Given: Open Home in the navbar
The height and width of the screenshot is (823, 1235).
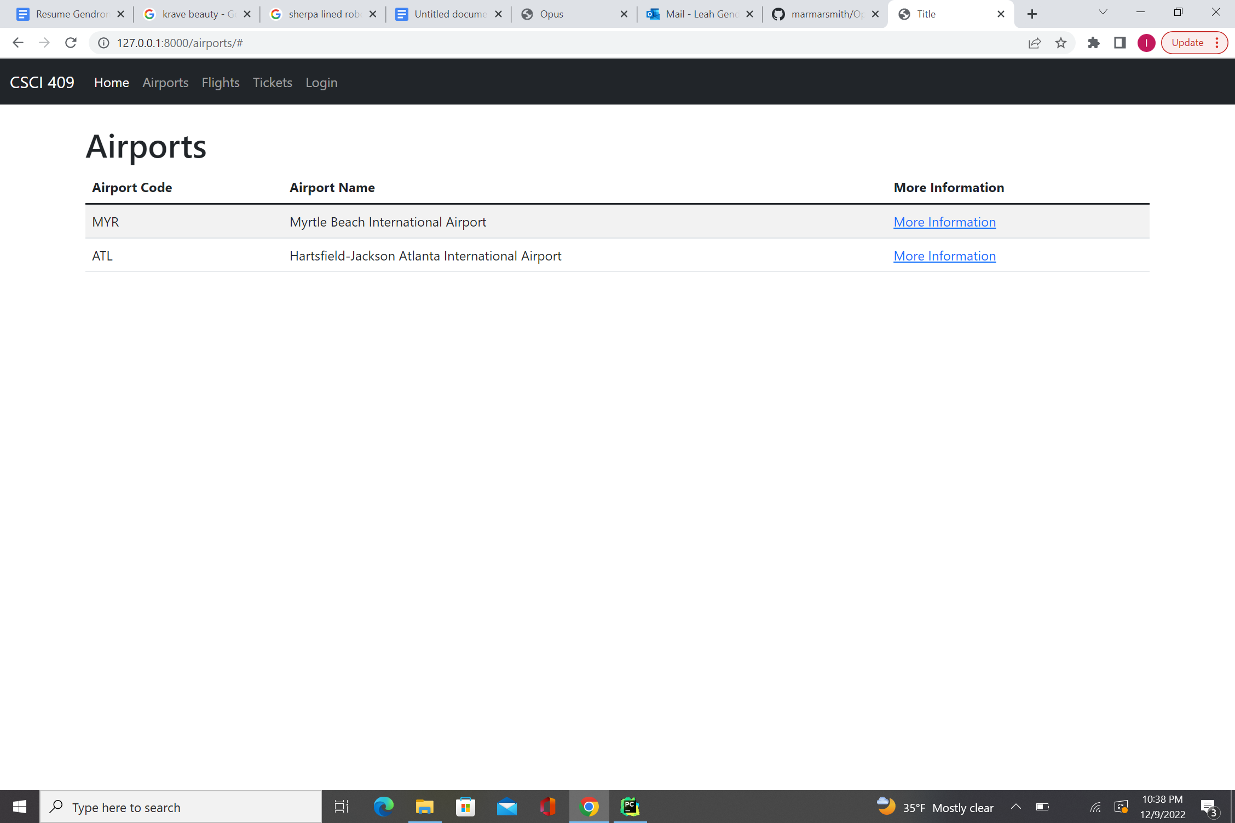Looking at the screenshot, I should point(112,82).
